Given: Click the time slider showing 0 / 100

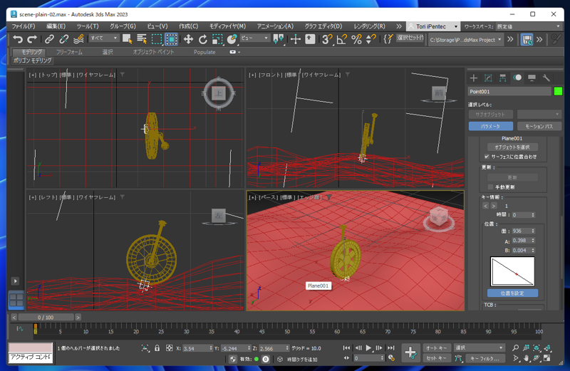Looking at the screenshot, I should click(x=46, y=317).
